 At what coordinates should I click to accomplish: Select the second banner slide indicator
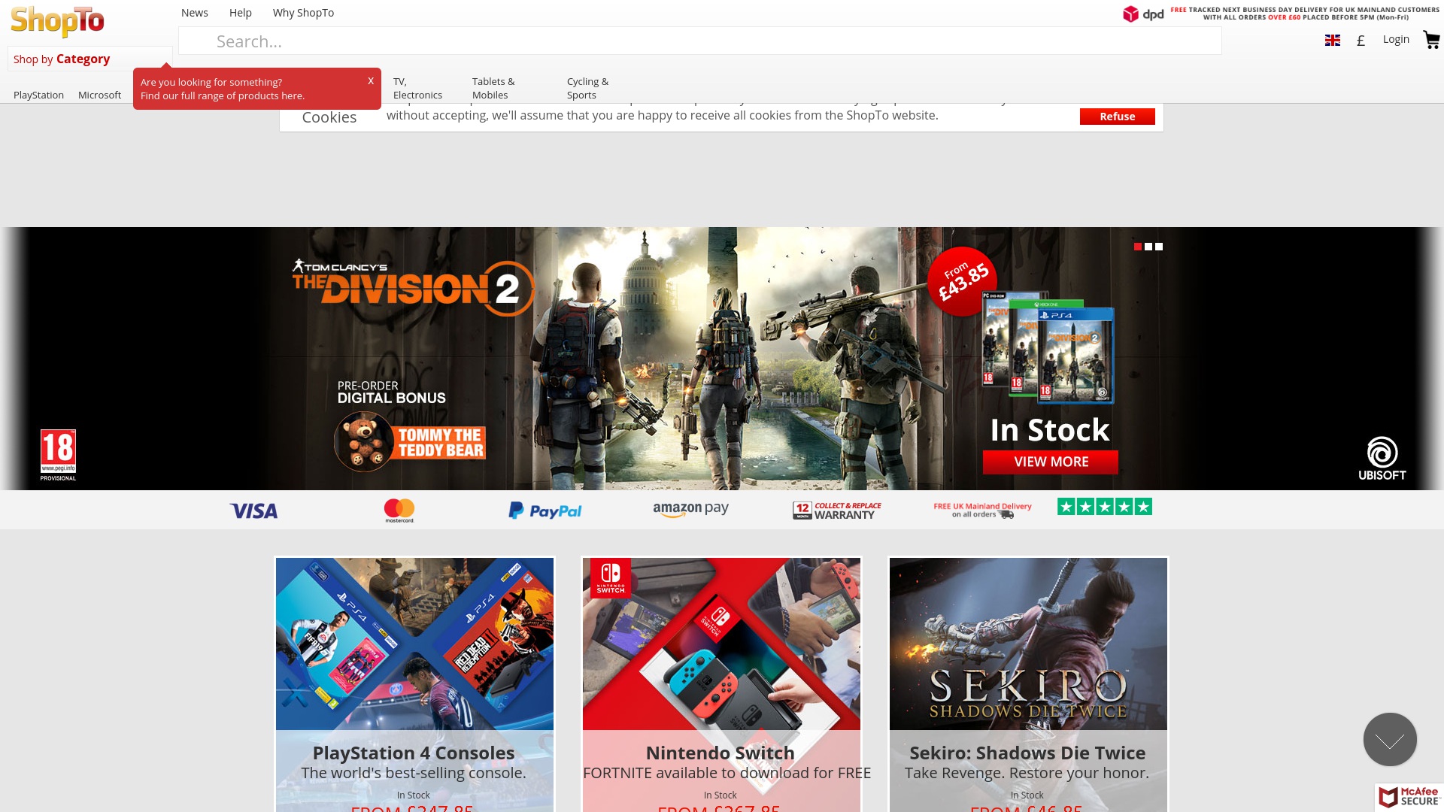point(1148,247)
